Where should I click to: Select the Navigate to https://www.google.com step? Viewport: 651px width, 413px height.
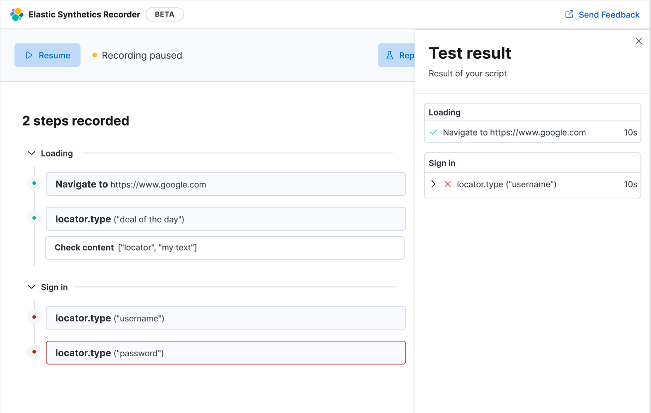point(226,184)
